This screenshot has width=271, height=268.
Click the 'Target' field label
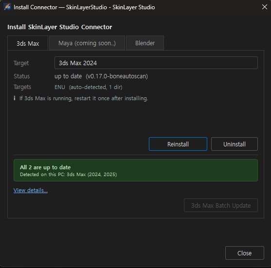(21, 63)
